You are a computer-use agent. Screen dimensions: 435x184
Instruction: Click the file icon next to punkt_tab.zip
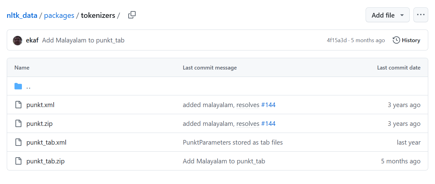click(x=18, y=161)
